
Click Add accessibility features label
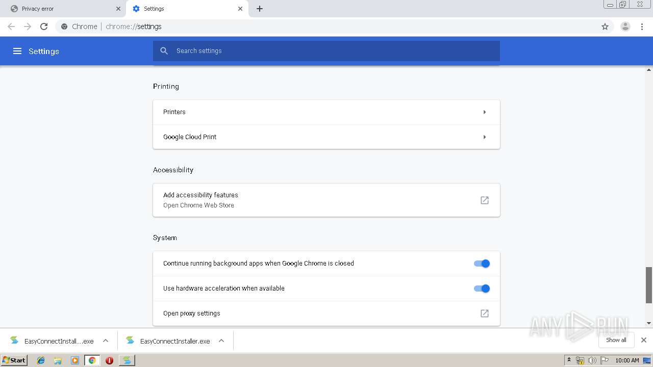pyautogui.click(x=200, y=195)
